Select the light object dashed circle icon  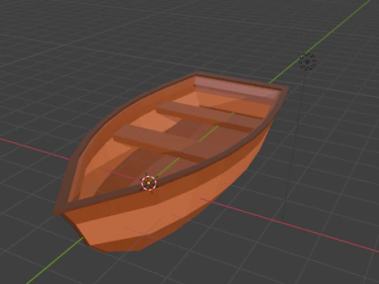click(x=307, y=62)
